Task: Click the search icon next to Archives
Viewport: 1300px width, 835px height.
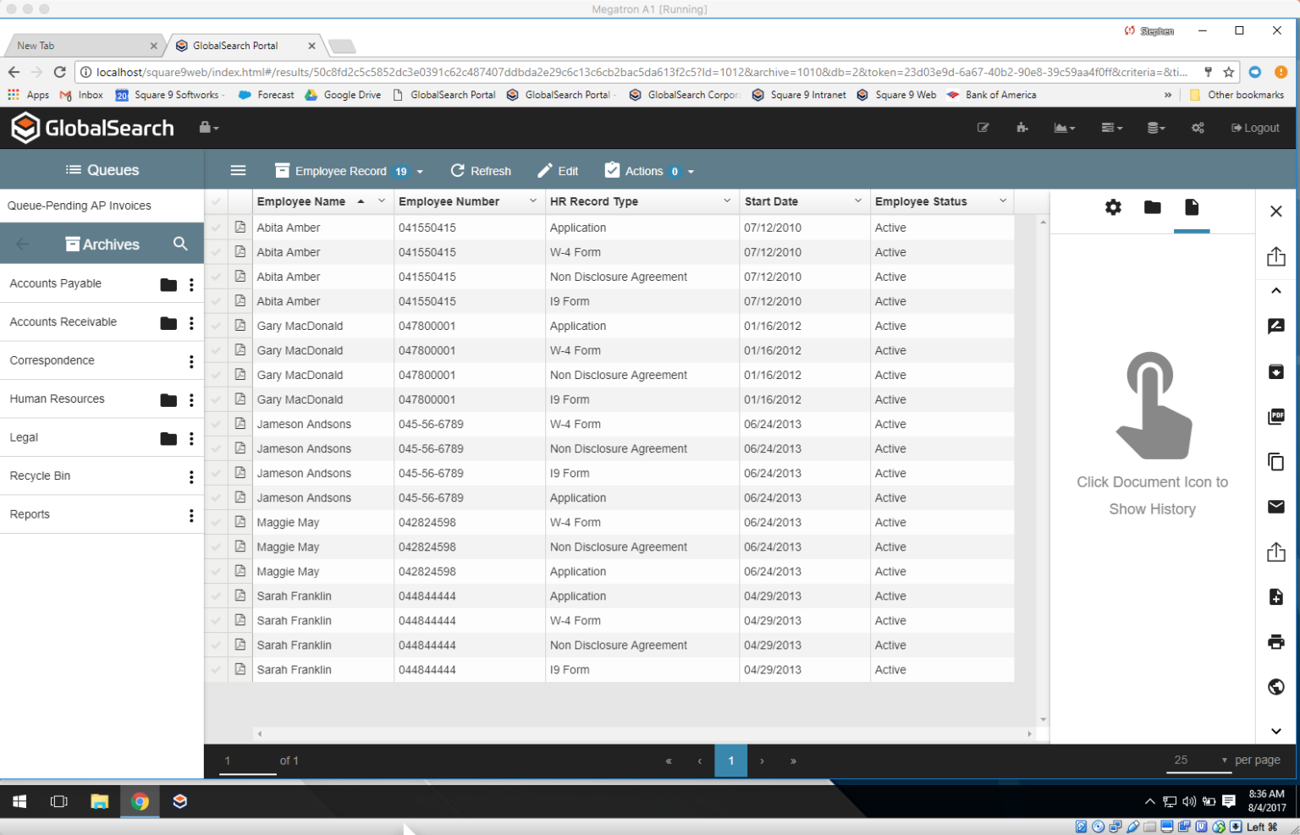Action: point(180,244)
